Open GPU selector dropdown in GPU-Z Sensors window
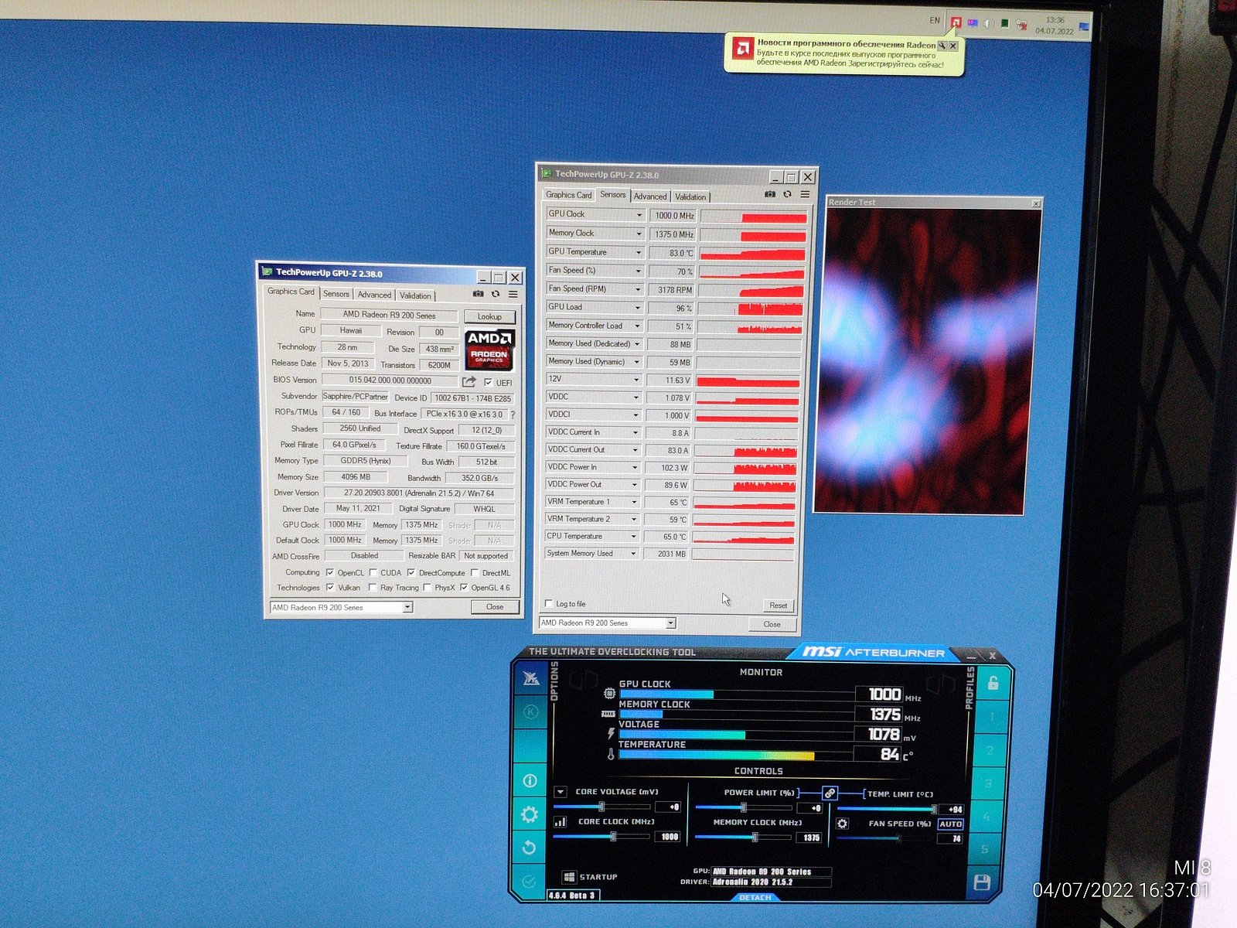 click(x=671, y=623)
